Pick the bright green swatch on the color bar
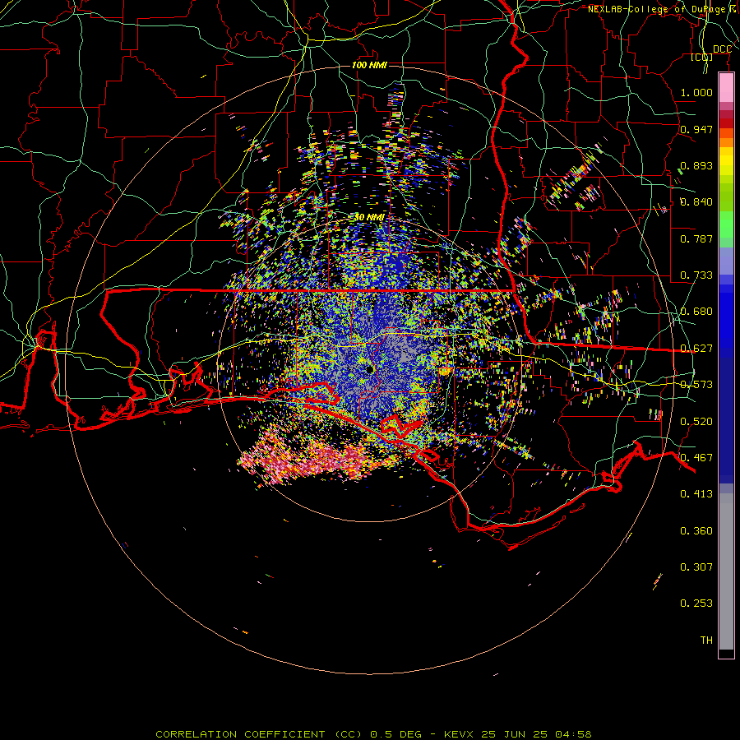This screenshot has height=740, width=740. (x=726, y=224)
